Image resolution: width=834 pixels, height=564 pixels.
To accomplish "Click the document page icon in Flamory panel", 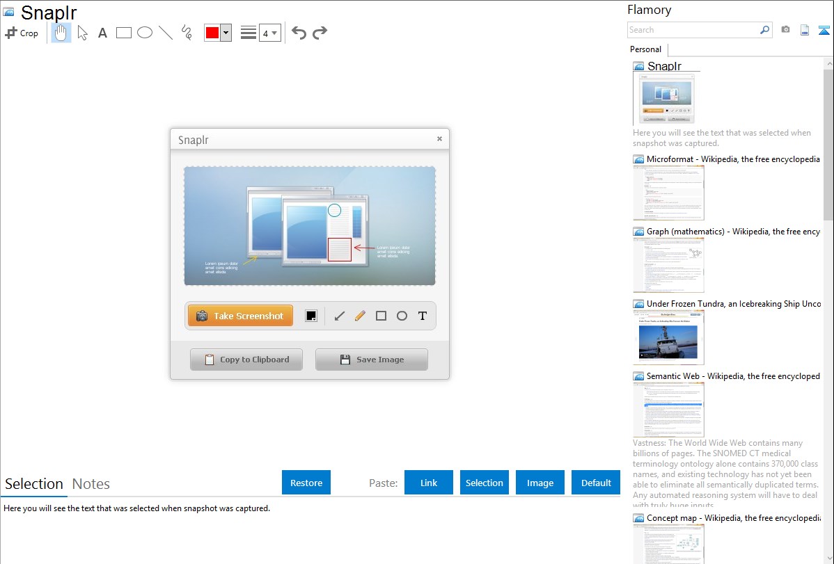I will point(805,30).
